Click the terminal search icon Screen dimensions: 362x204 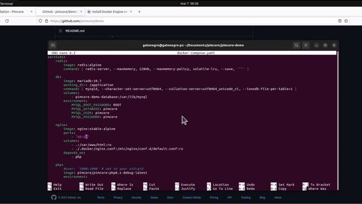[x=296, y=45]
